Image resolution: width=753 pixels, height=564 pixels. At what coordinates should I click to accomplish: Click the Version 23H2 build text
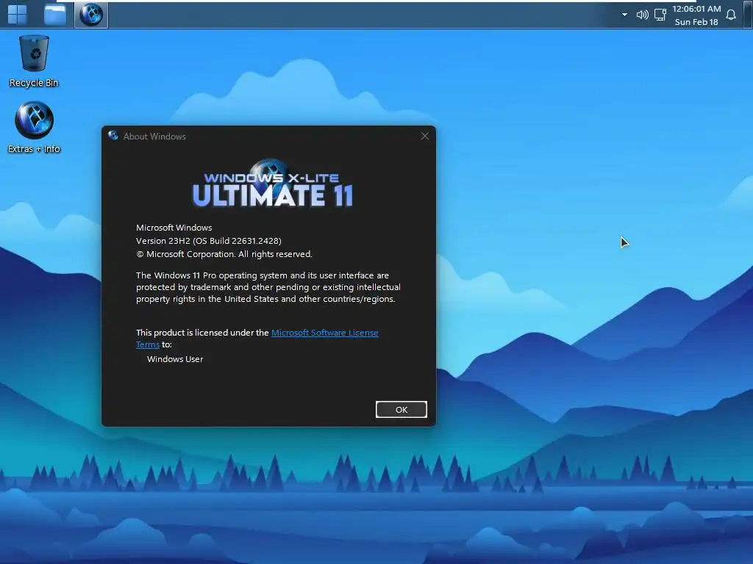(208, 241)
